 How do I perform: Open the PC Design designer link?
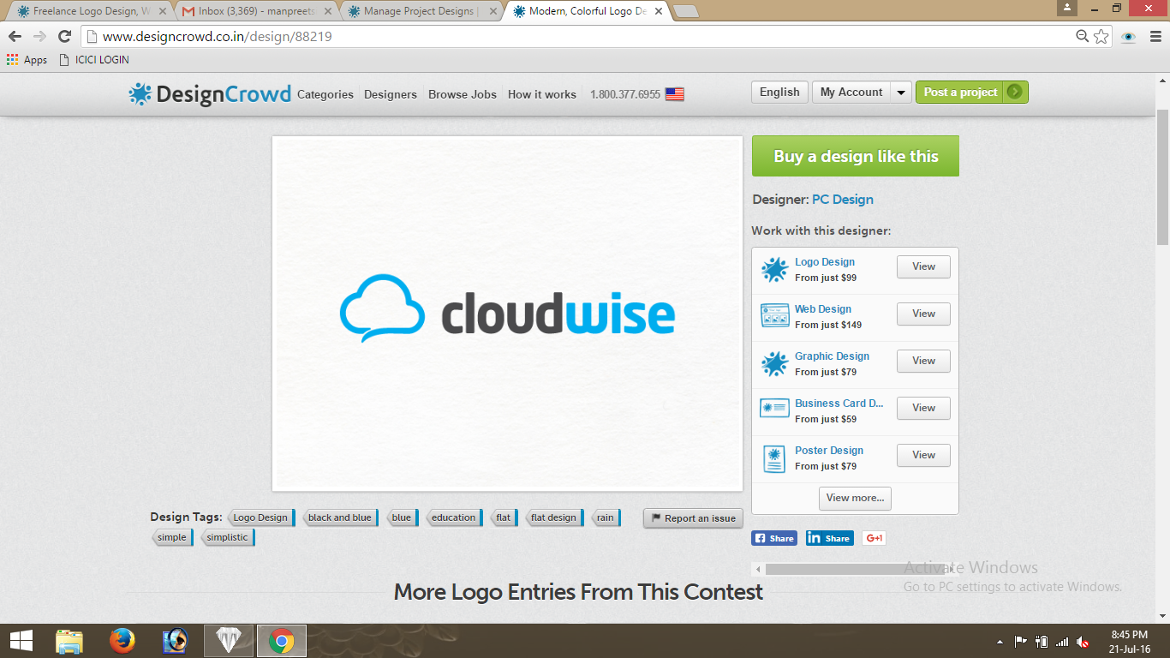click(x=843, y=200)
